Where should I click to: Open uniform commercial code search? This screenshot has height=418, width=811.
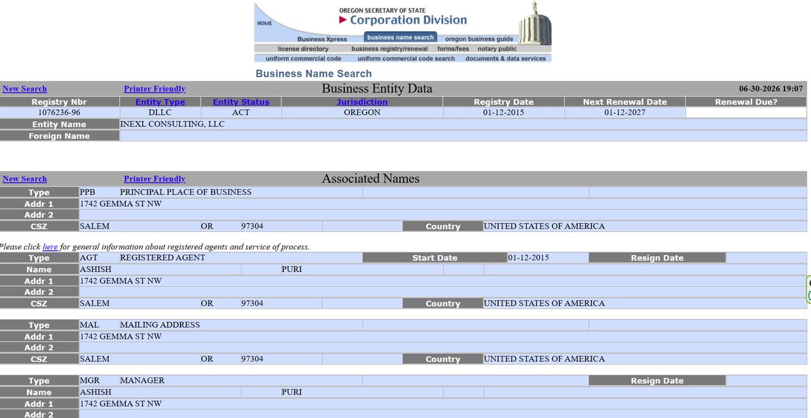[x=406, y=58]
